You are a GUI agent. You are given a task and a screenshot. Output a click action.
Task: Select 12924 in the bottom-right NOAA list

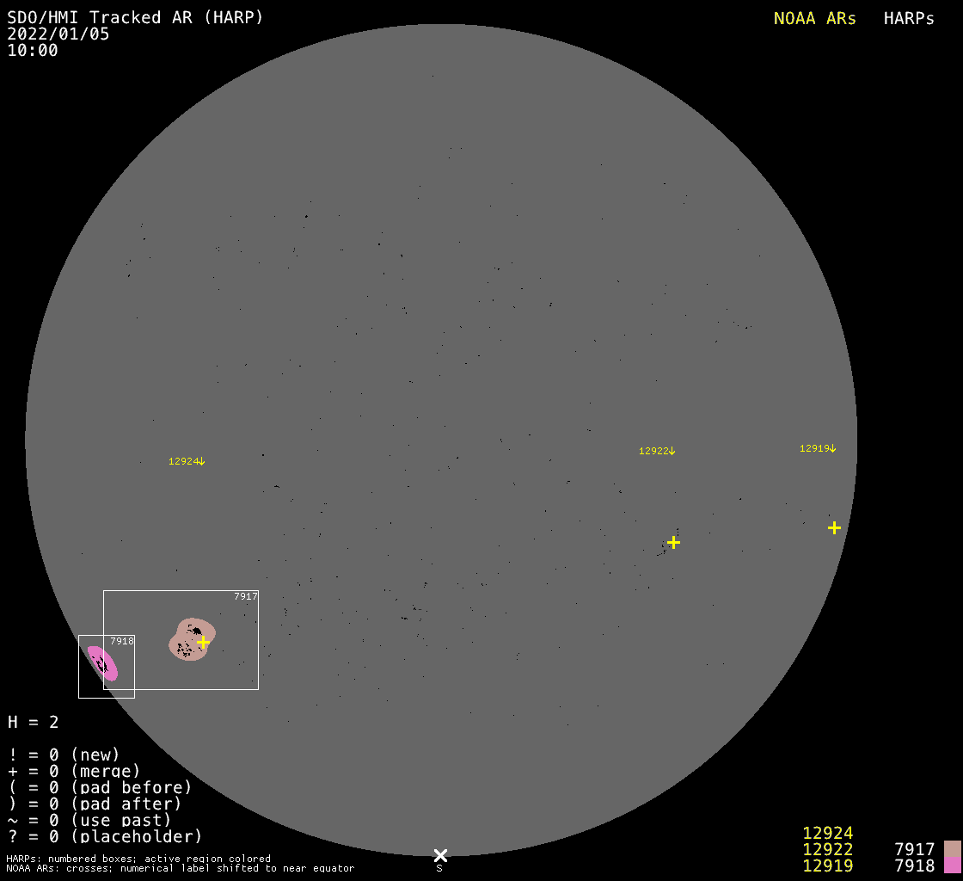(x=827, y=833)
